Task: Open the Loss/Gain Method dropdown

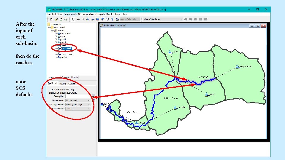Action: pos(78,109)
